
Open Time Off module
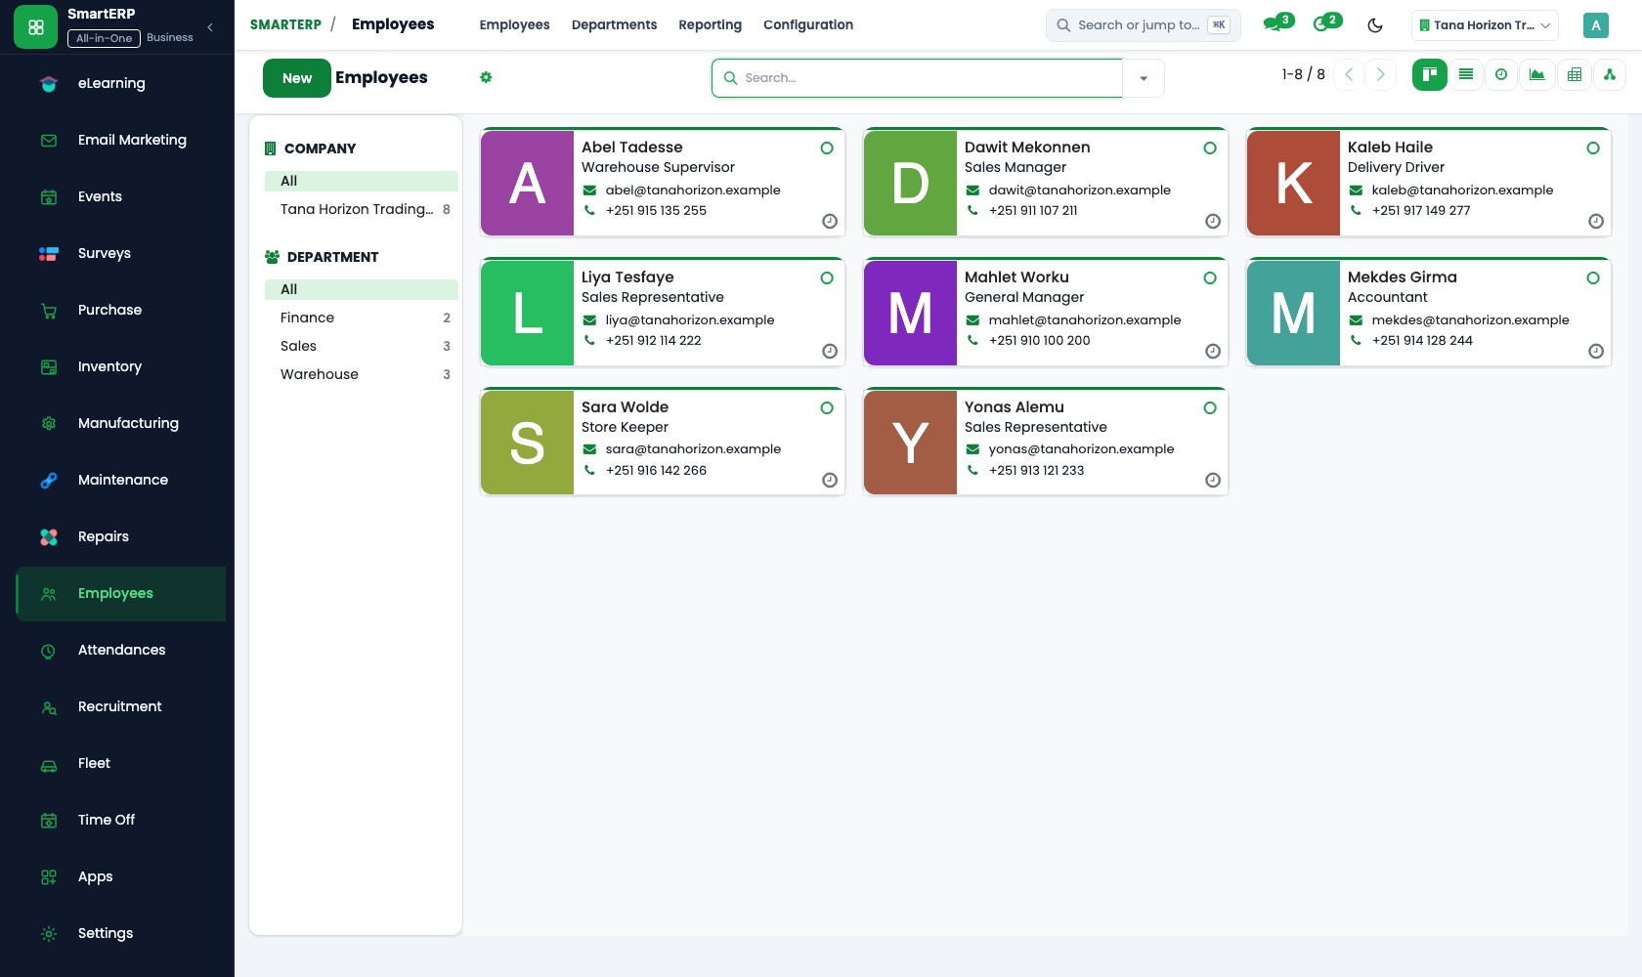[121, 820]
